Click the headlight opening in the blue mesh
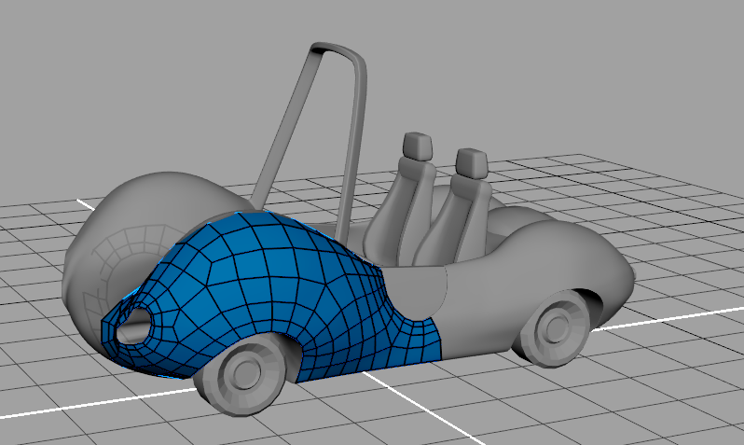 click(134, 325)
